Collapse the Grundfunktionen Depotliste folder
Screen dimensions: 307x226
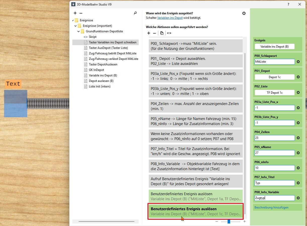point(79,31)
